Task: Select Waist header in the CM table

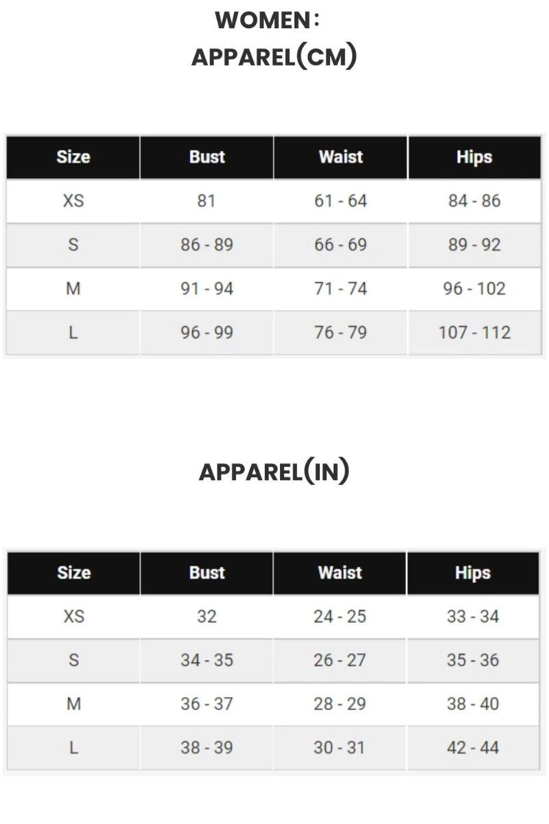Action: pyautogui.click(x=340, y=157)
